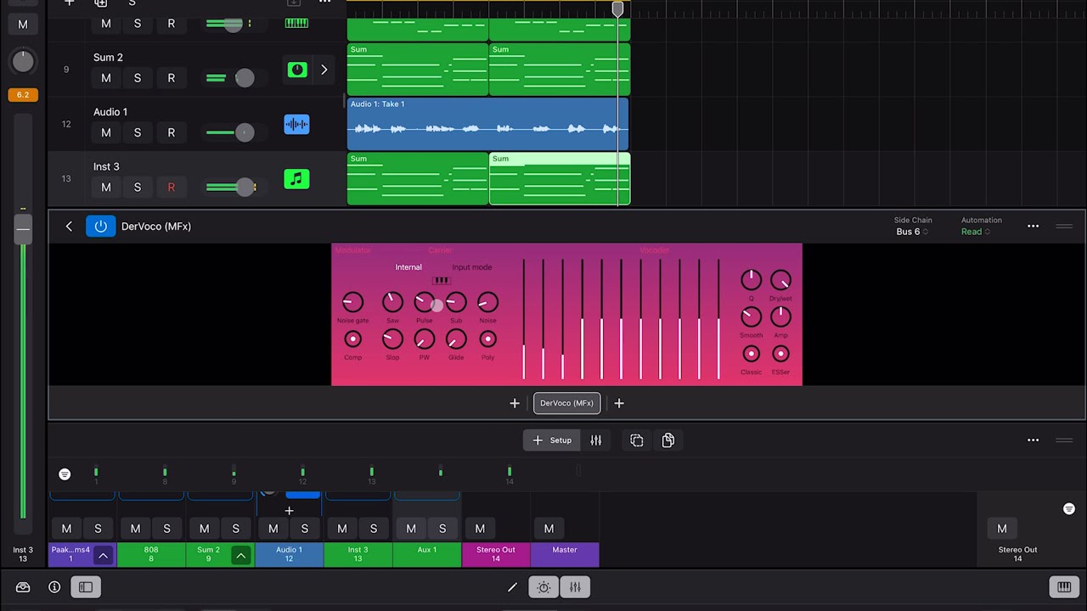Image resolution: width=1087 pixels, height=611 pixels.
Task: Add plugin after DerVoco with plus
Action: coord(619,403)
